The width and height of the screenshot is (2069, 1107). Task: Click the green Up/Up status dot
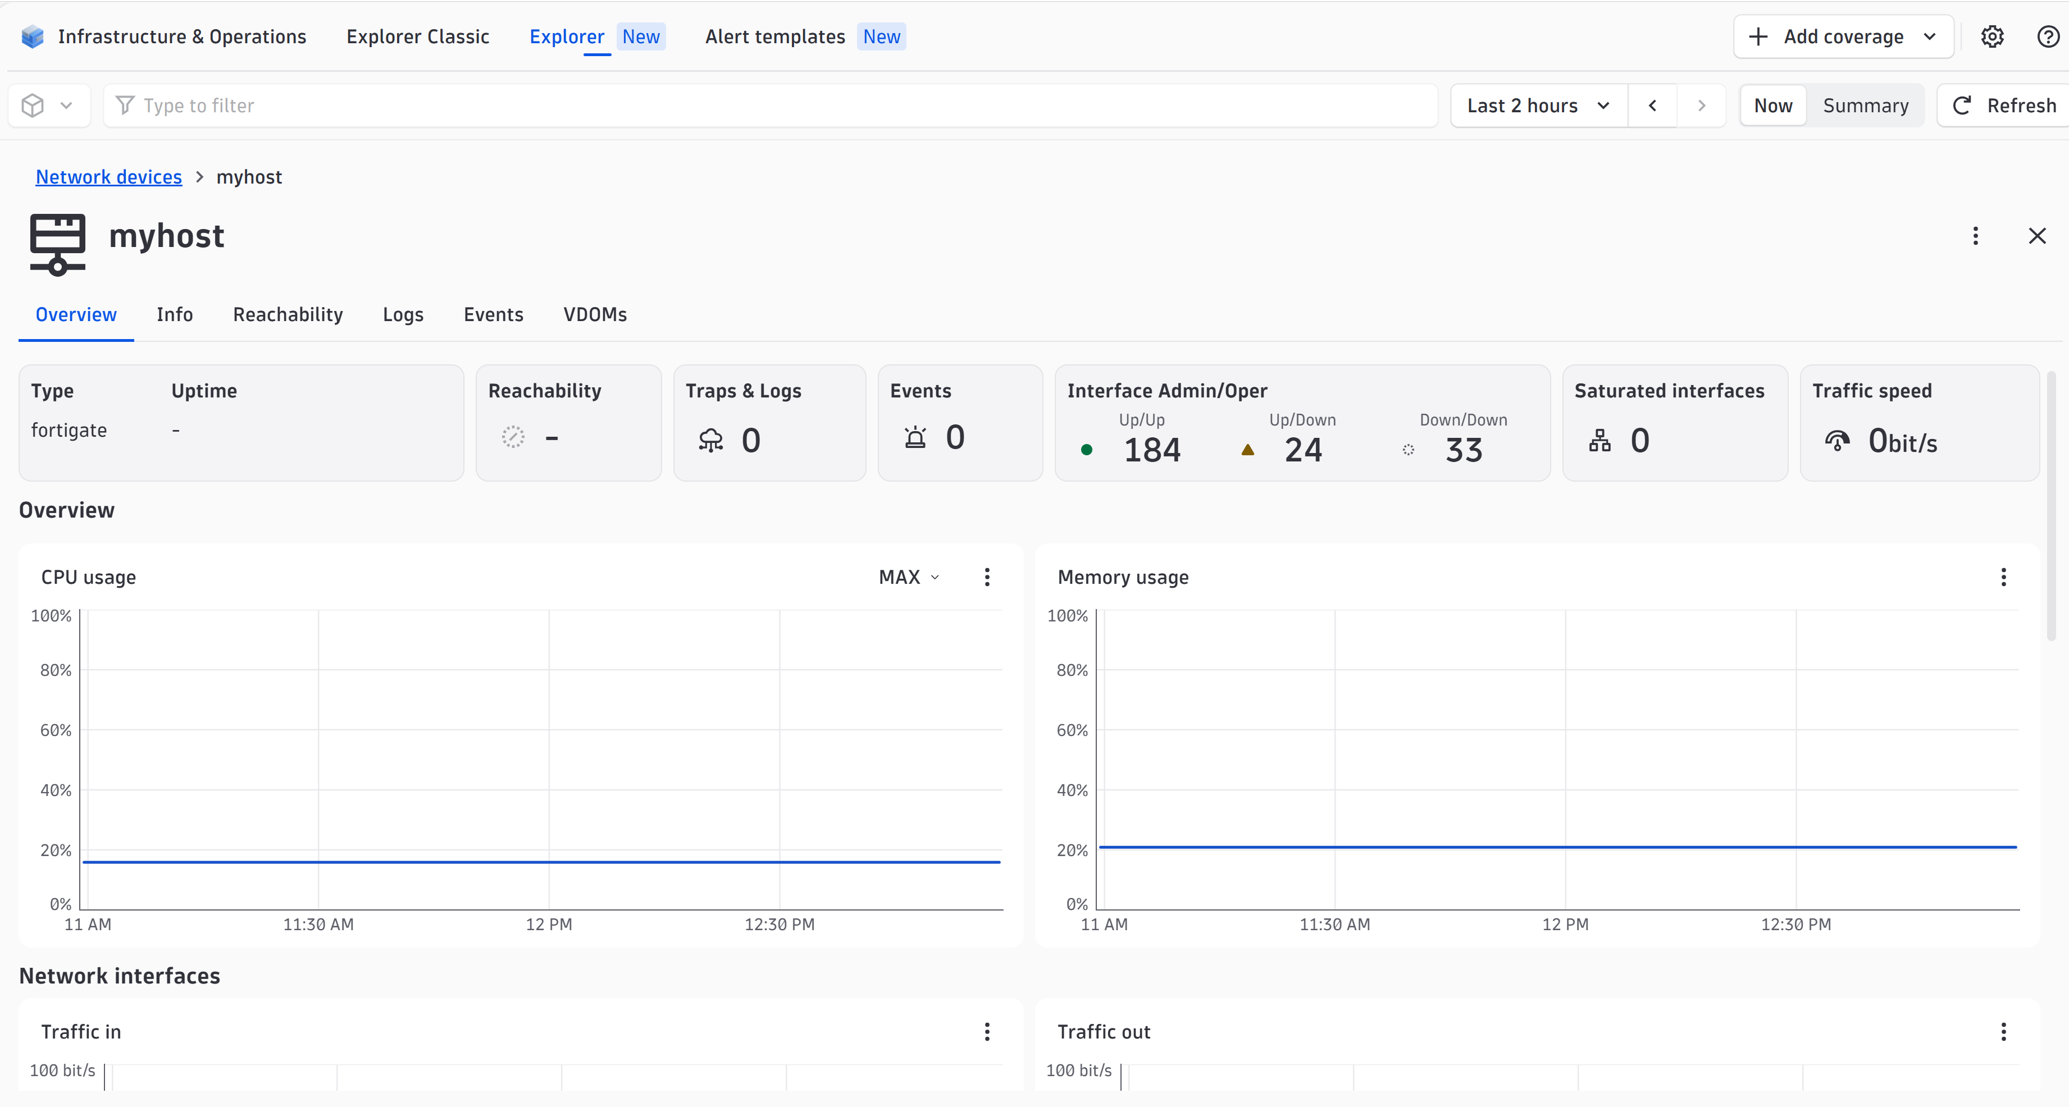click(1087, 450)
